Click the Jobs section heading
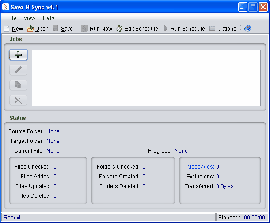Viewport: 270px width, 223px height. (15, 39)
